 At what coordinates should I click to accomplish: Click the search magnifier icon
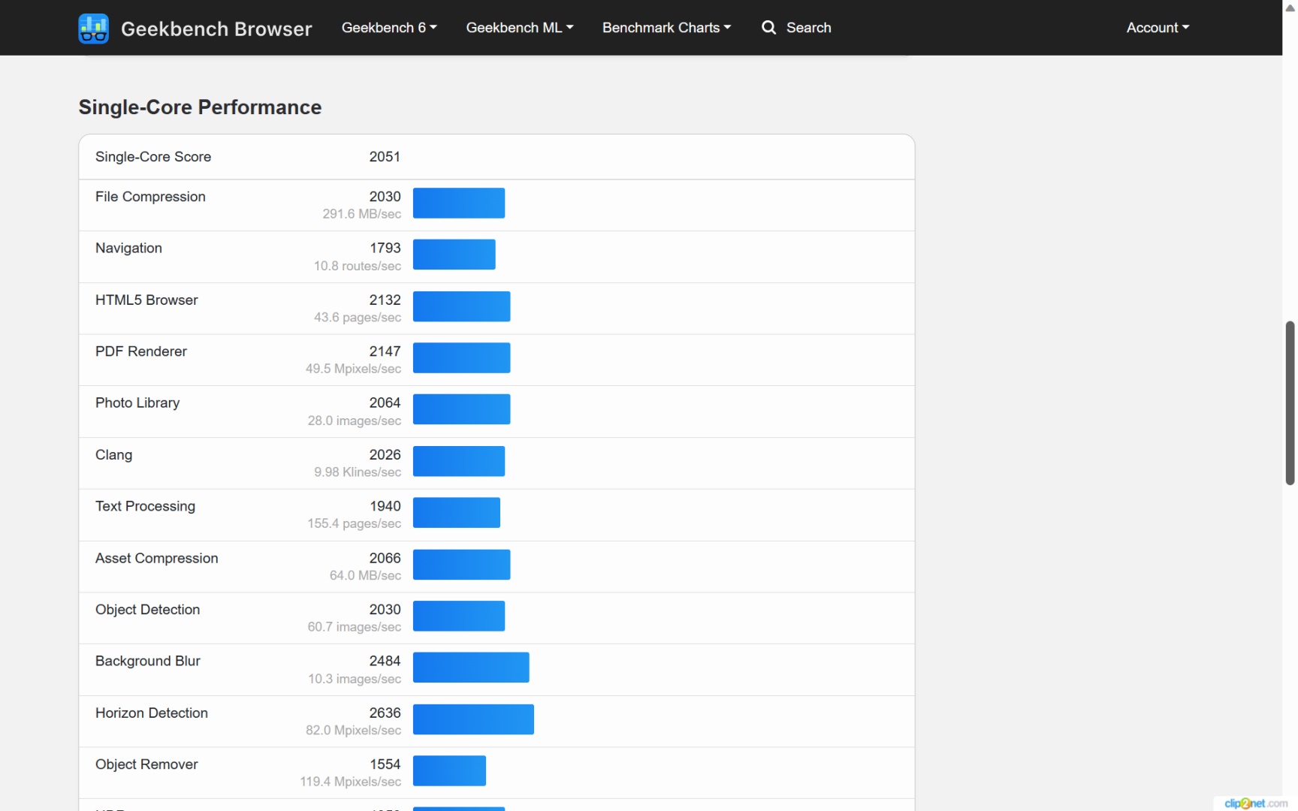point(768,28)
